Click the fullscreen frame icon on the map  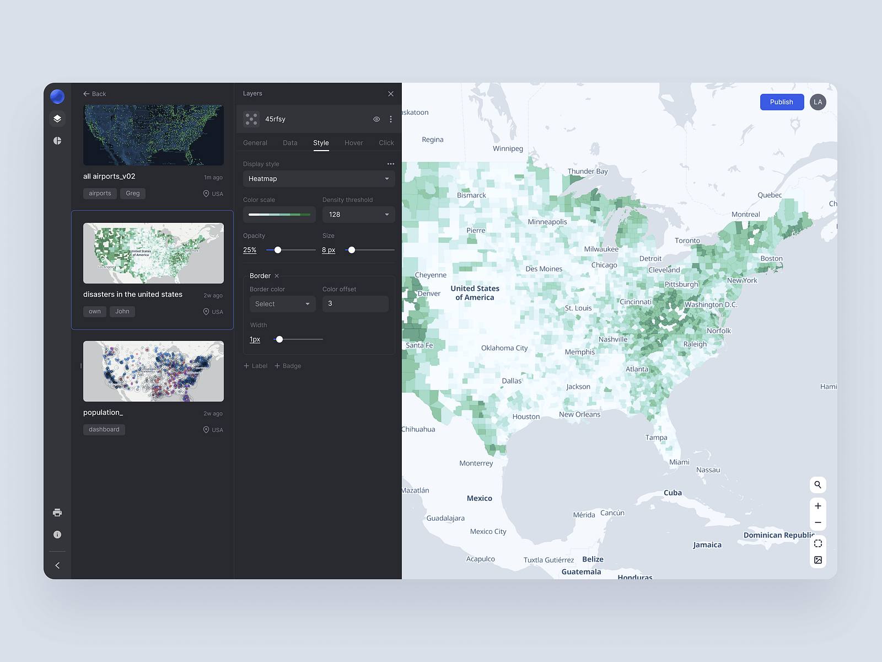coord(818,543)
